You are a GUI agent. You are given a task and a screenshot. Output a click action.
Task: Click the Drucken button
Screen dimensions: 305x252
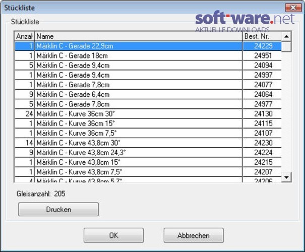click(x=58, y=210)
